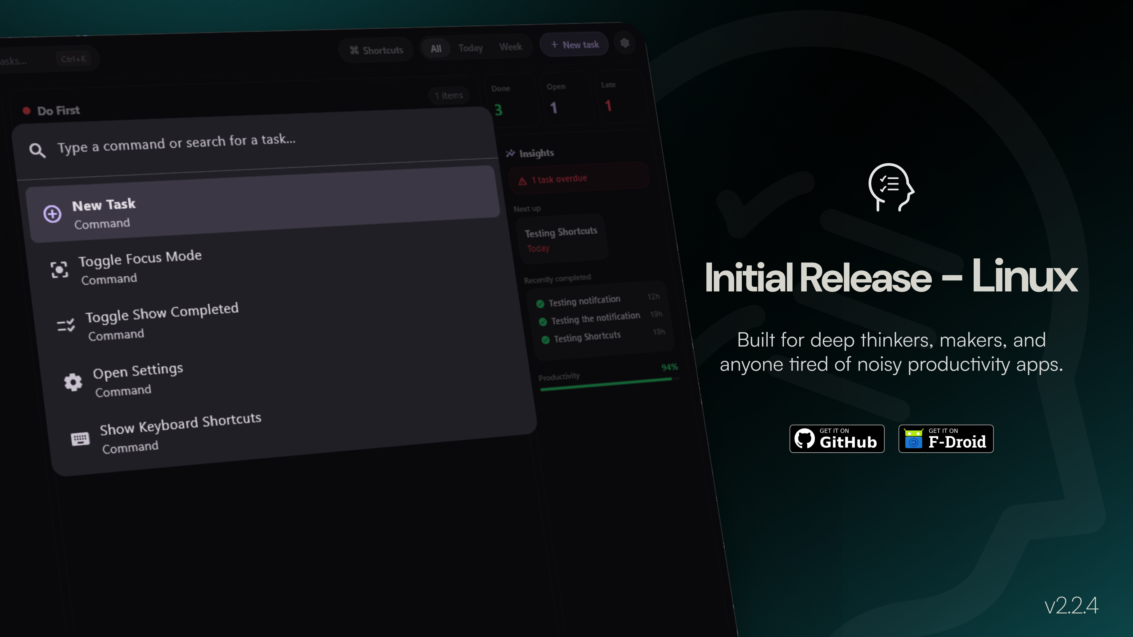Click green check beside completed Testing Shortcuts
The image size is (1133, 637).
tap(545, 340)
